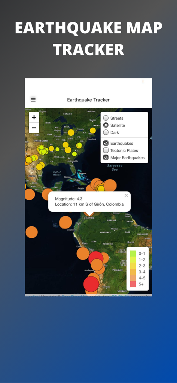Click the Earthquake Tracker title

(x=88, y=99)
